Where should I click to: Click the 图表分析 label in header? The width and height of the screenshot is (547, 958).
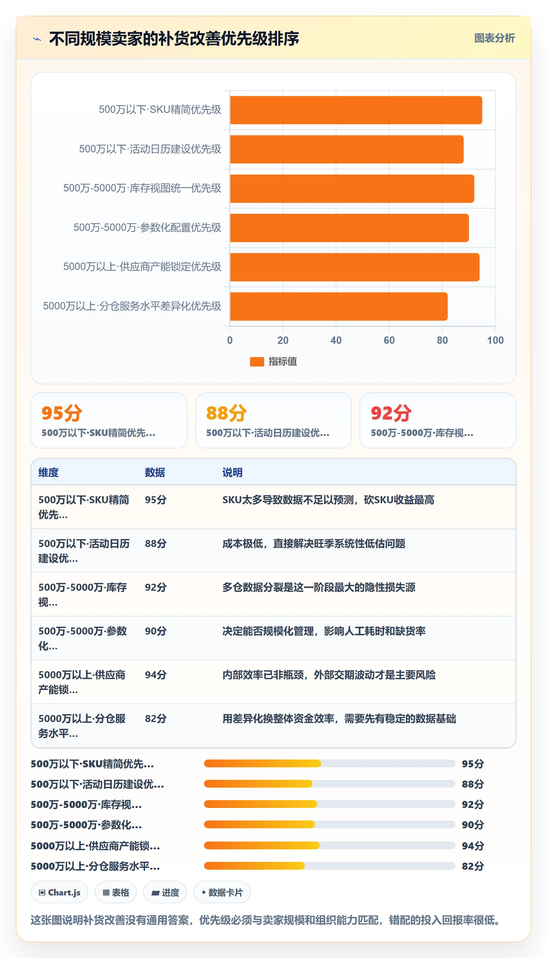point(494,38)
